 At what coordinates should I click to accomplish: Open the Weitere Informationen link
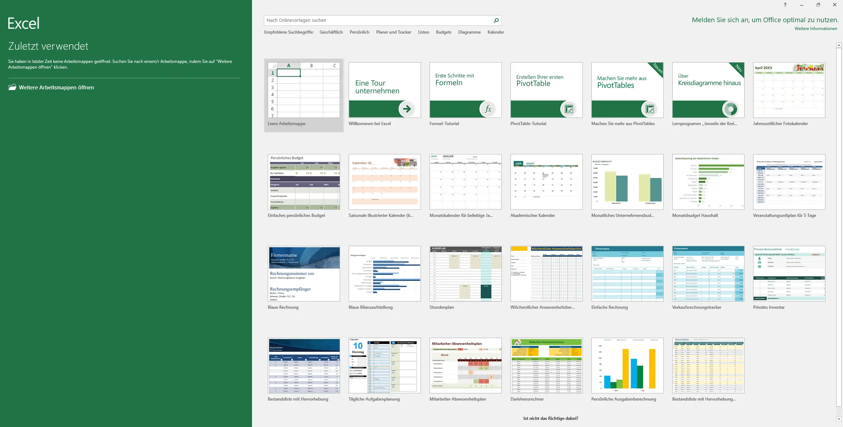[815, 29]
